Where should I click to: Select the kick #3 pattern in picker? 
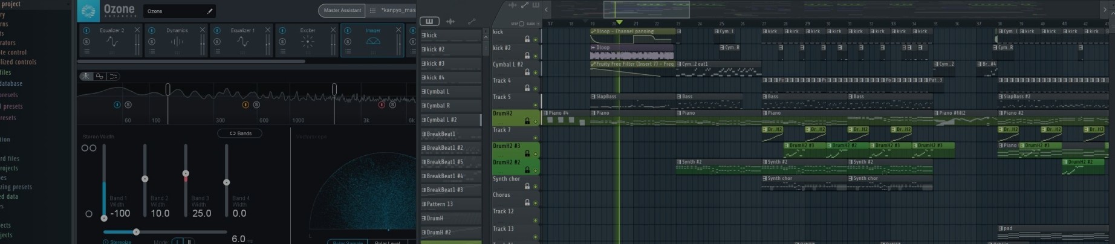pyautogui.click(x=451, y=63)
